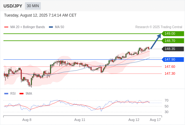Click the 147.60 red support label
This screenshot has width=185, height=125.
click(170, 67)
